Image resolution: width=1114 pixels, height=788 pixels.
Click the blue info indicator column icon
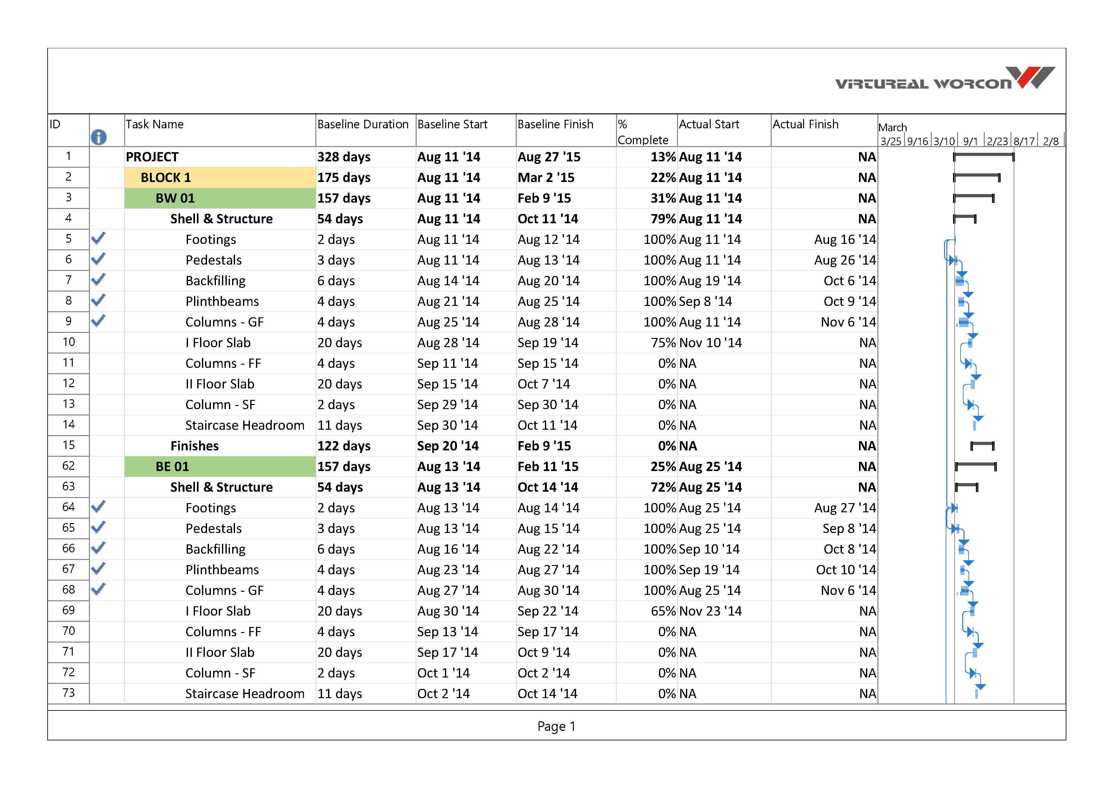pyautogui.click(x=98, y=137)
